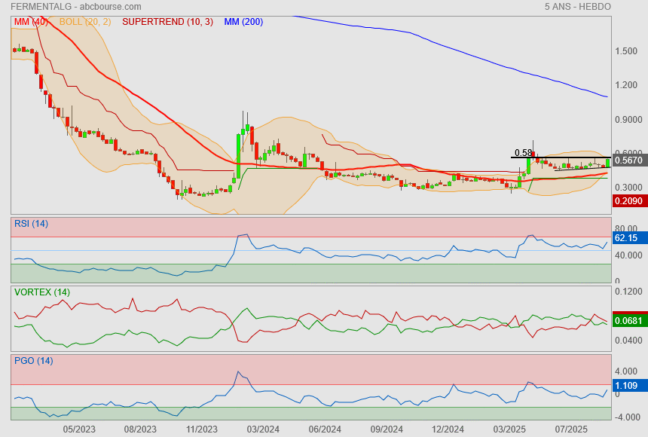Click the 03/2025 date axis label

click(509, 429)
